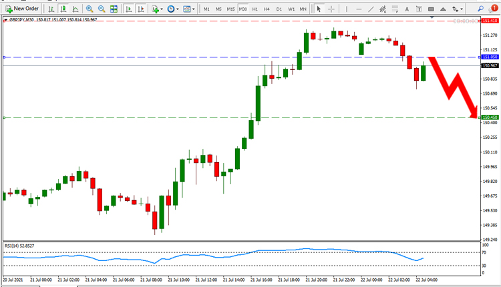
Task: Open the chart templates dropdown
Action: [189, 9]
